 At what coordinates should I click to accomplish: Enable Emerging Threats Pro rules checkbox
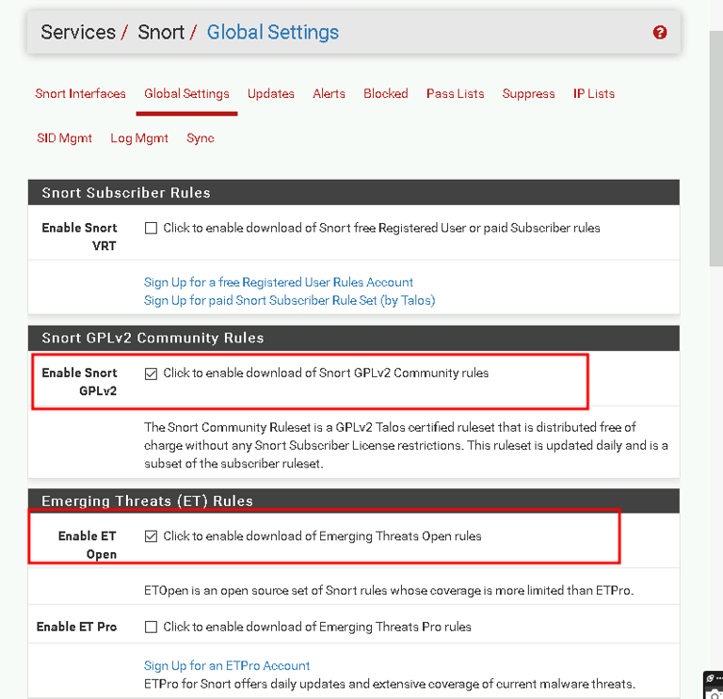[151, 627]
